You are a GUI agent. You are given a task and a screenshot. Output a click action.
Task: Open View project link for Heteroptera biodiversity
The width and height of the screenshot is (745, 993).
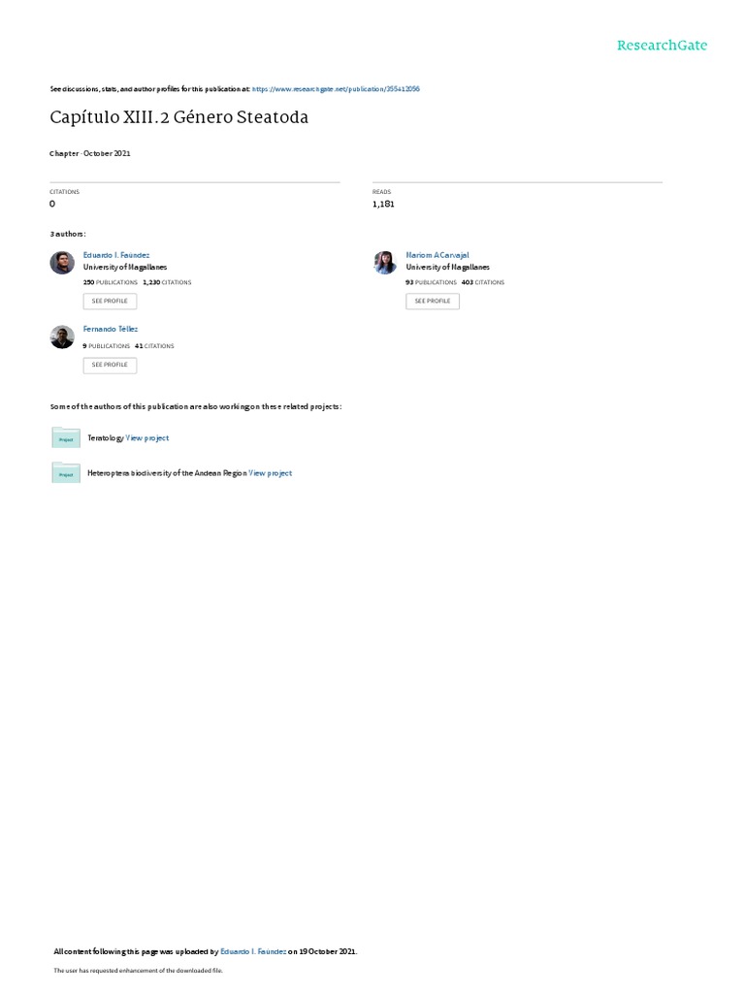click(270, 473)
